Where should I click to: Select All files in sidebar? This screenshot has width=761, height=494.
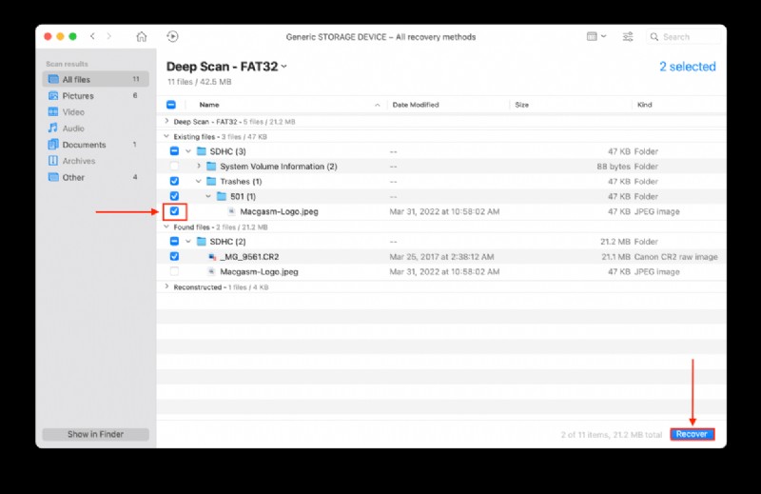[96, 79]
